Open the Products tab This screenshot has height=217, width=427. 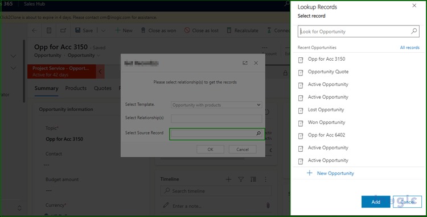coord(76,88)
